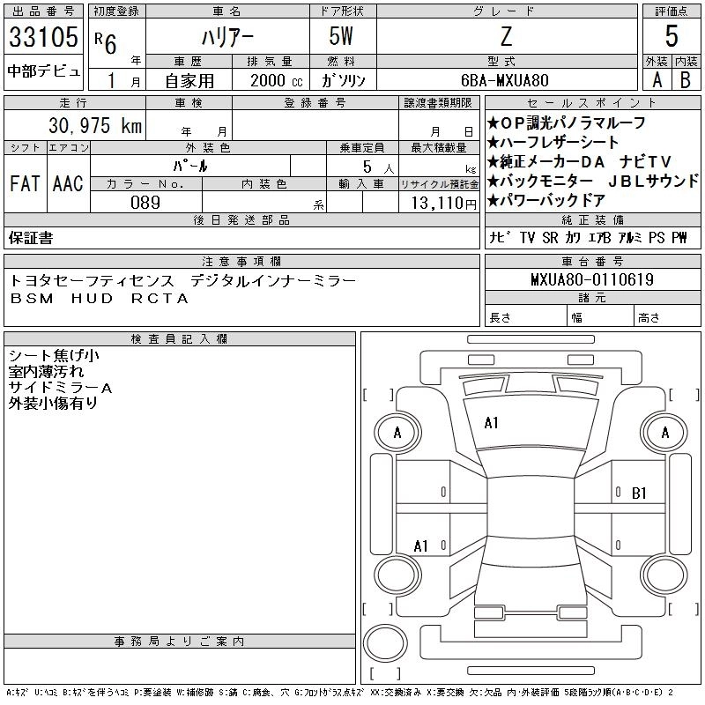
Task: Click the spare tire circle in diagram
Action: click(x=385, y=642)
